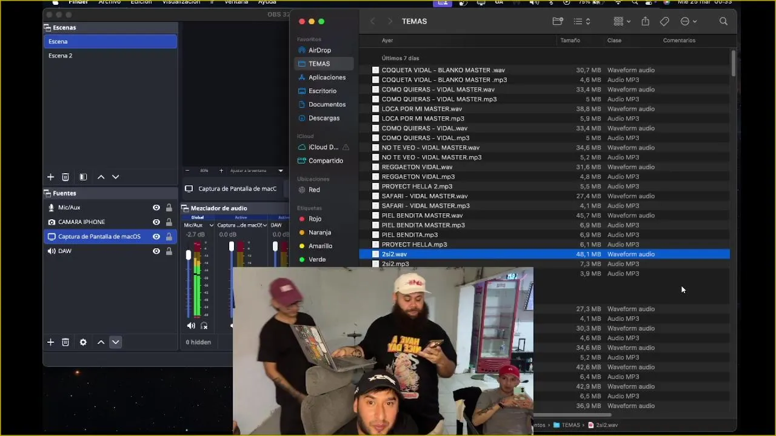Add a new scene in Escenas panel
Viewport: 776px width, 436px height.
pos(50,177)
